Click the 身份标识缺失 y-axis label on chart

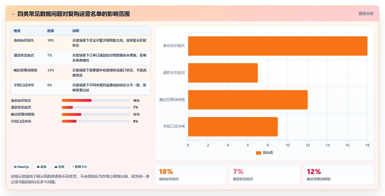174,46
